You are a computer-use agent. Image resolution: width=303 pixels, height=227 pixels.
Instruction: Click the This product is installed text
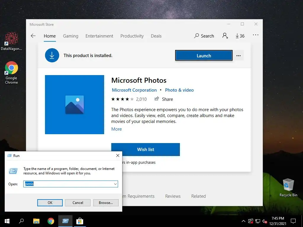tap(88, 56)
